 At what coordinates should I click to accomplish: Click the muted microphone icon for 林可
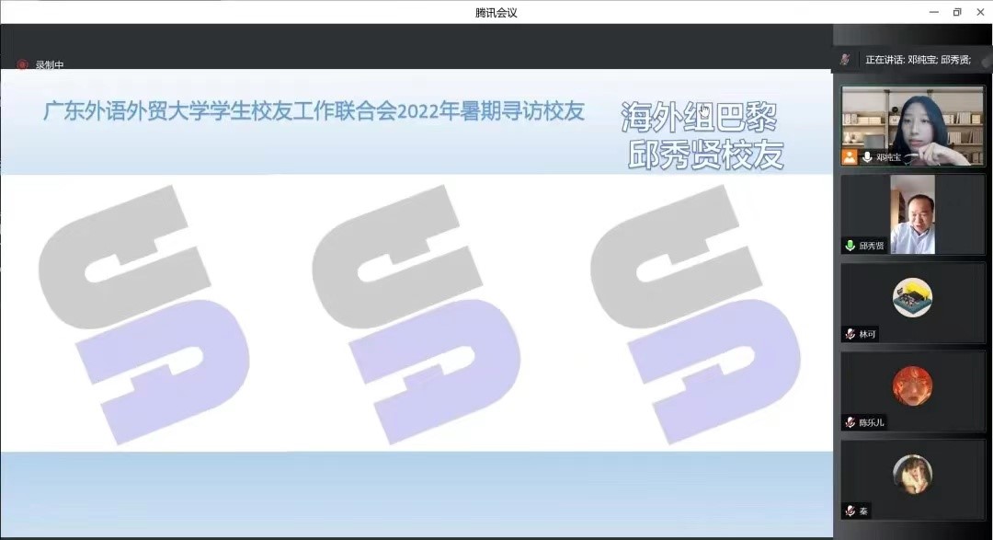coord(850,334)
